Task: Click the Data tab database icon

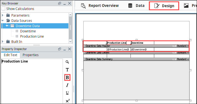Action: point(130,6)
